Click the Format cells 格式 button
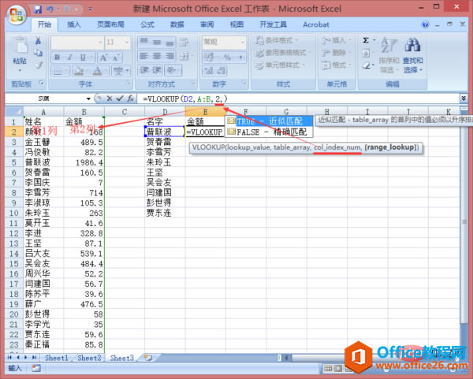473x379 pixels. coord(336,65)
